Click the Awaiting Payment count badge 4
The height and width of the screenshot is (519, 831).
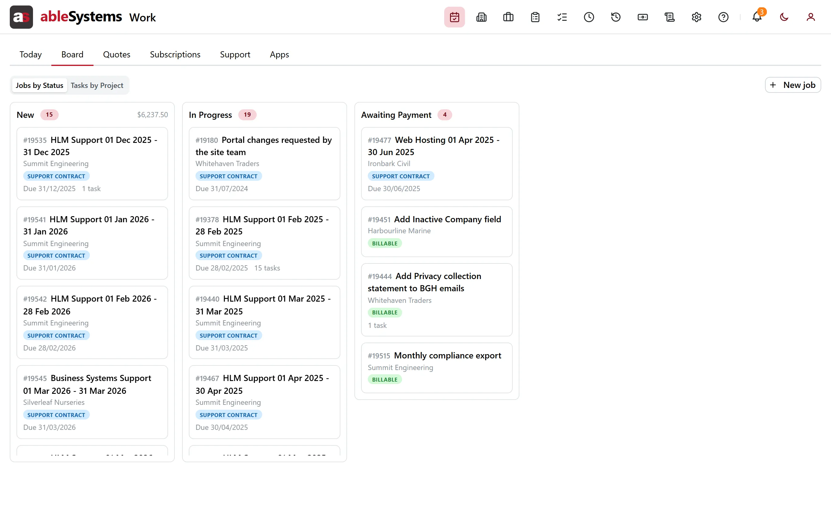point(445,115)
